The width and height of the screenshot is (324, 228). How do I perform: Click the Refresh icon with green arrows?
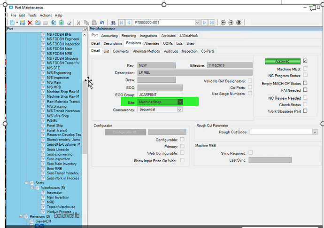coord(62,23)
